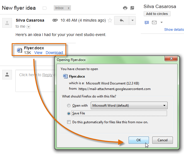The image size is (184, 154).
Task: Click Show details link
Action: [174, 30]
